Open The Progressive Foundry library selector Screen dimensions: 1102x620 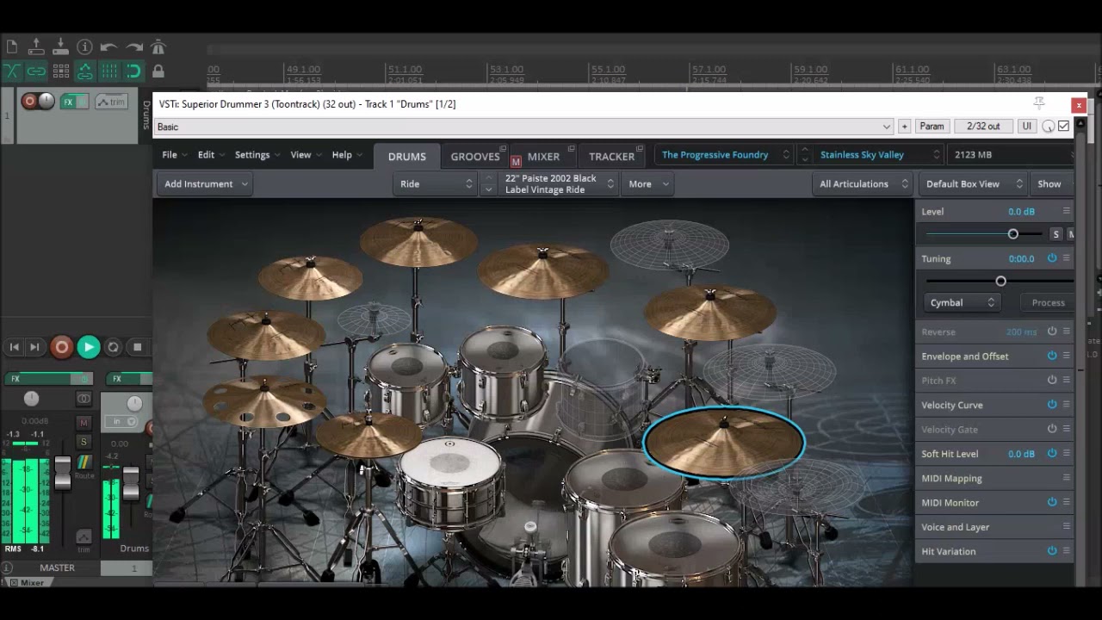(x=724, y=155)
